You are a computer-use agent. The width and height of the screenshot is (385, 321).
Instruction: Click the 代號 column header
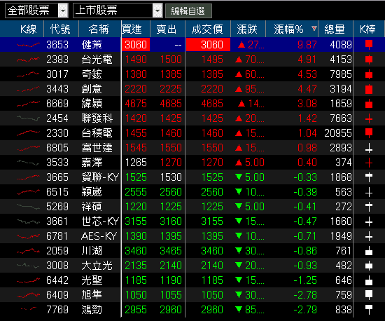tap(61, 29)
